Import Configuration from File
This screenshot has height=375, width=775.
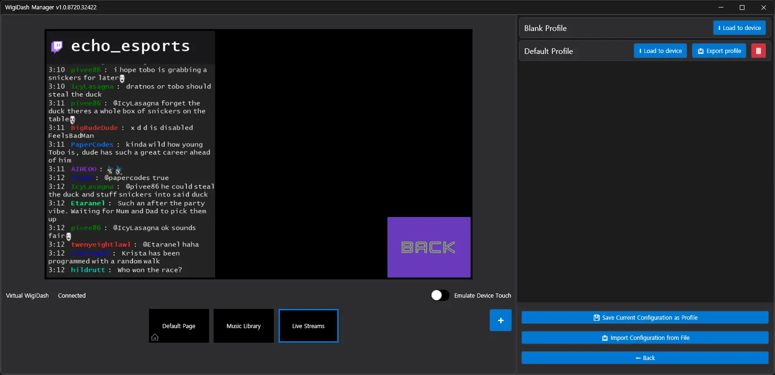pos(645,338)
